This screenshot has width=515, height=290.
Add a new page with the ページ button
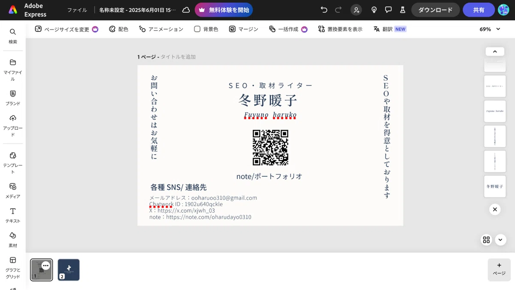[499, 269]
